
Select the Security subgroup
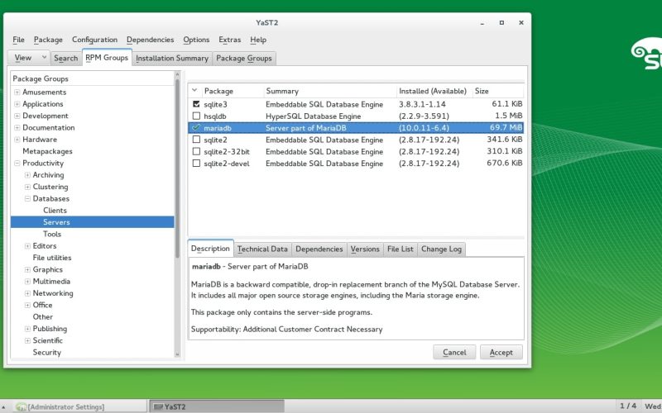click(47, 353)
